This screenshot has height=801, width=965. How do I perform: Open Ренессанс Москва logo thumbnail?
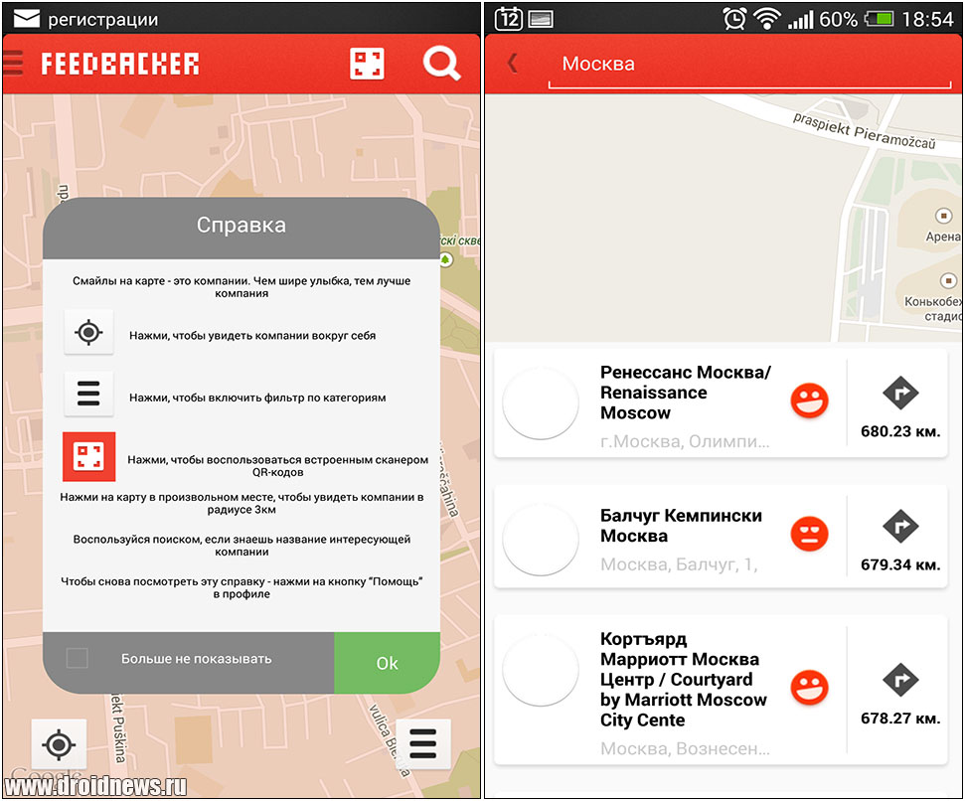click(541, 402)
